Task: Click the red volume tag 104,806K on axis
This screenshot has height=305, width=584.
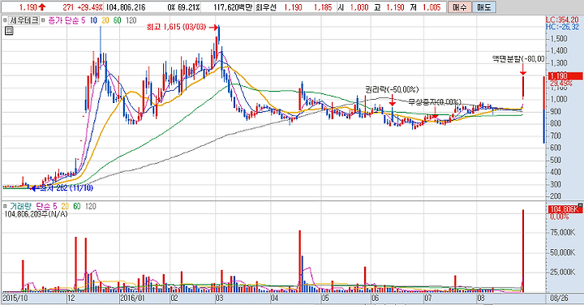Action: pyautogui.click(x=565, y=209)
